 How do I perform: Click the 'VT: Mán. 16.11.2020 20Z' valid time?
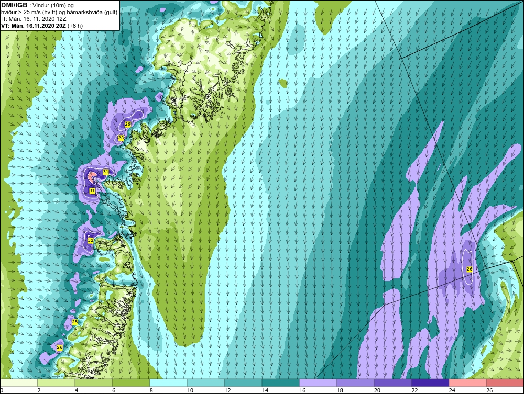(x=34, y=25)
